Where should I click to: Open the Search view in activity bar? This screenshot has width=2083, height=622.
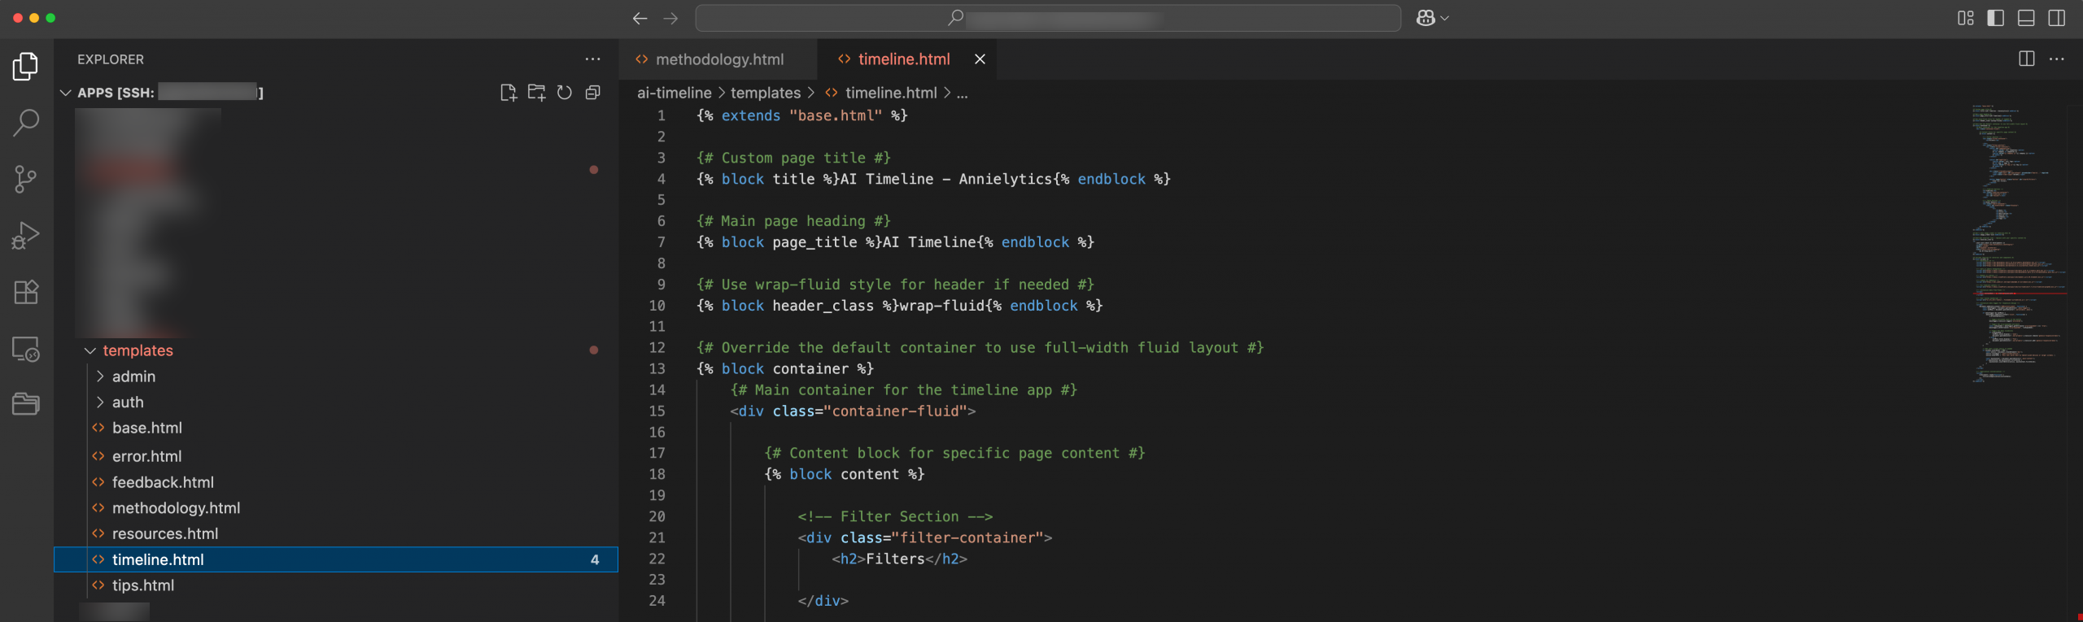[26, 123]
